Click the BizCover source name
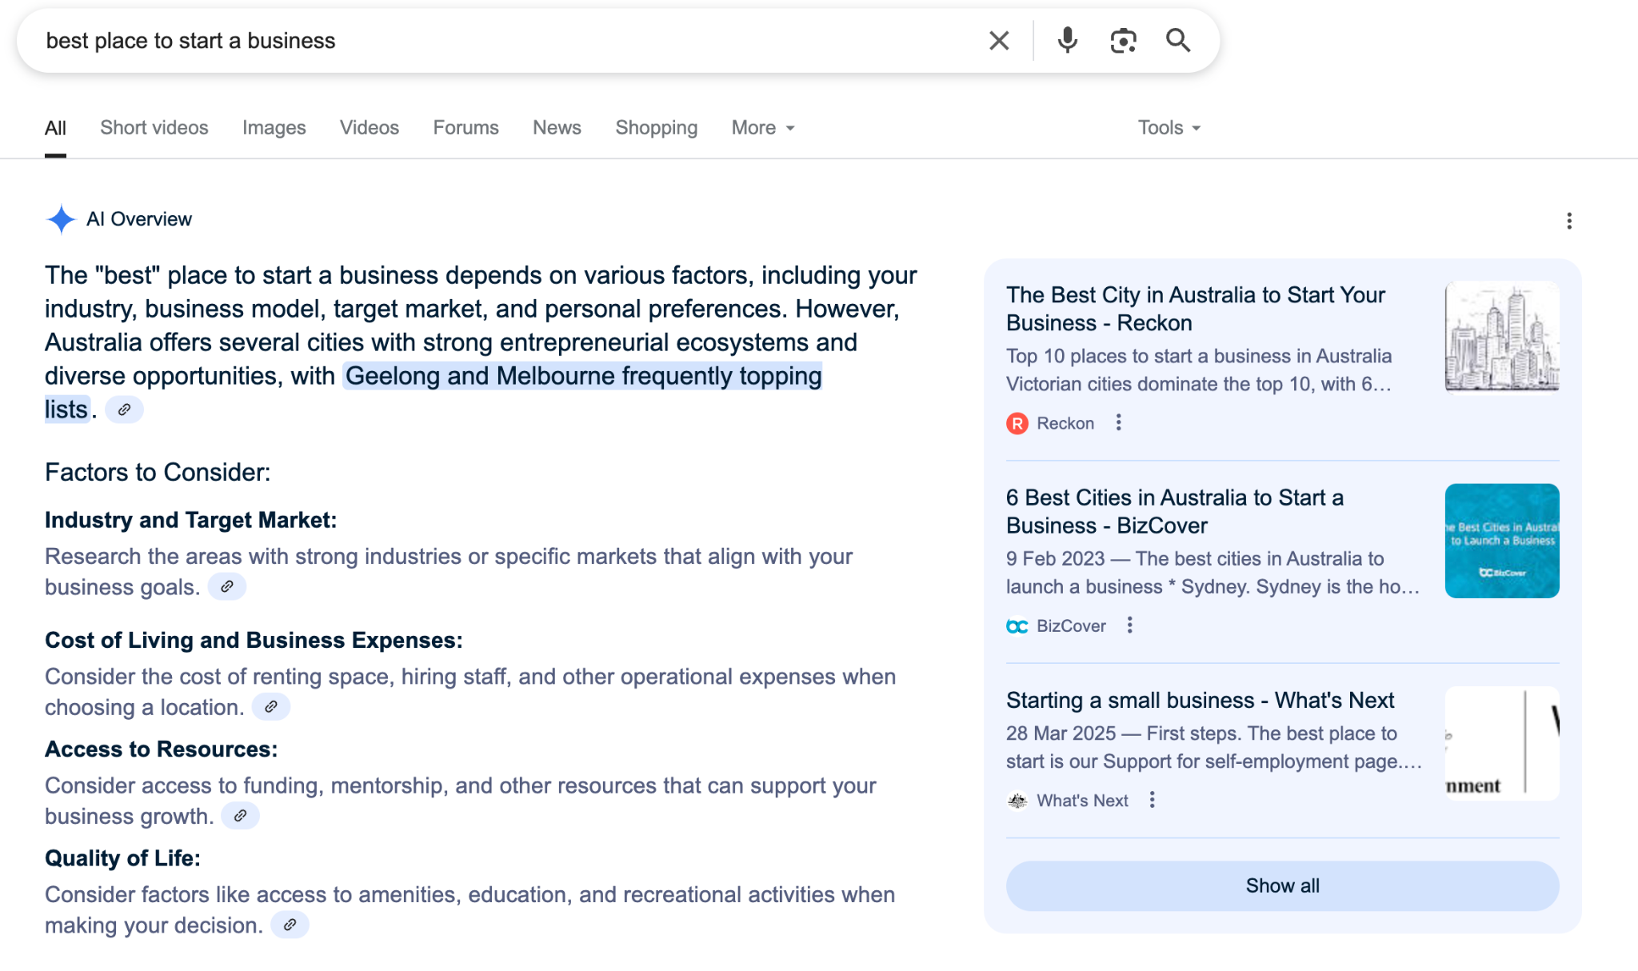Screen dimensions: 1638x971 tap(1071, 626)
